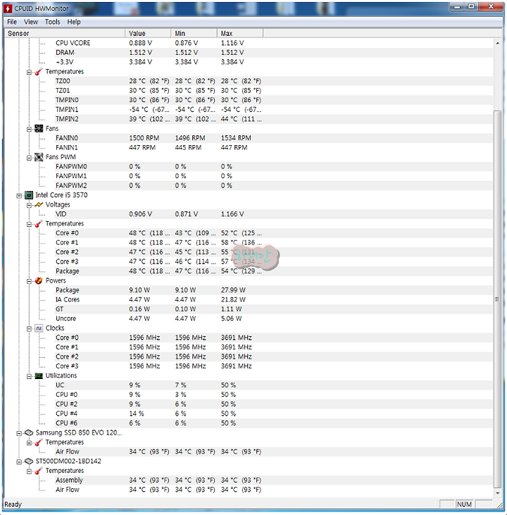Collapse the Powers group
The image size is (507, 515).
30,282
